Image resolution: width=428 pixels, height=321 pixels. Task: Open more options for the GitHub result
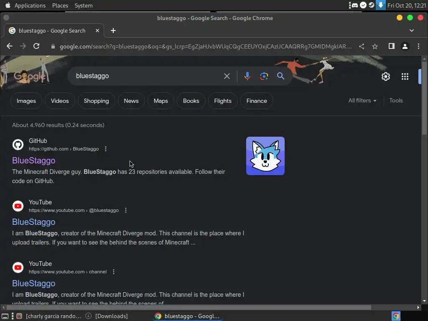(x=106, y=149)
